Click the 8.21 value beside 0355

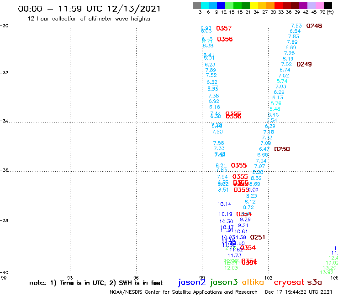click(221, 165)
